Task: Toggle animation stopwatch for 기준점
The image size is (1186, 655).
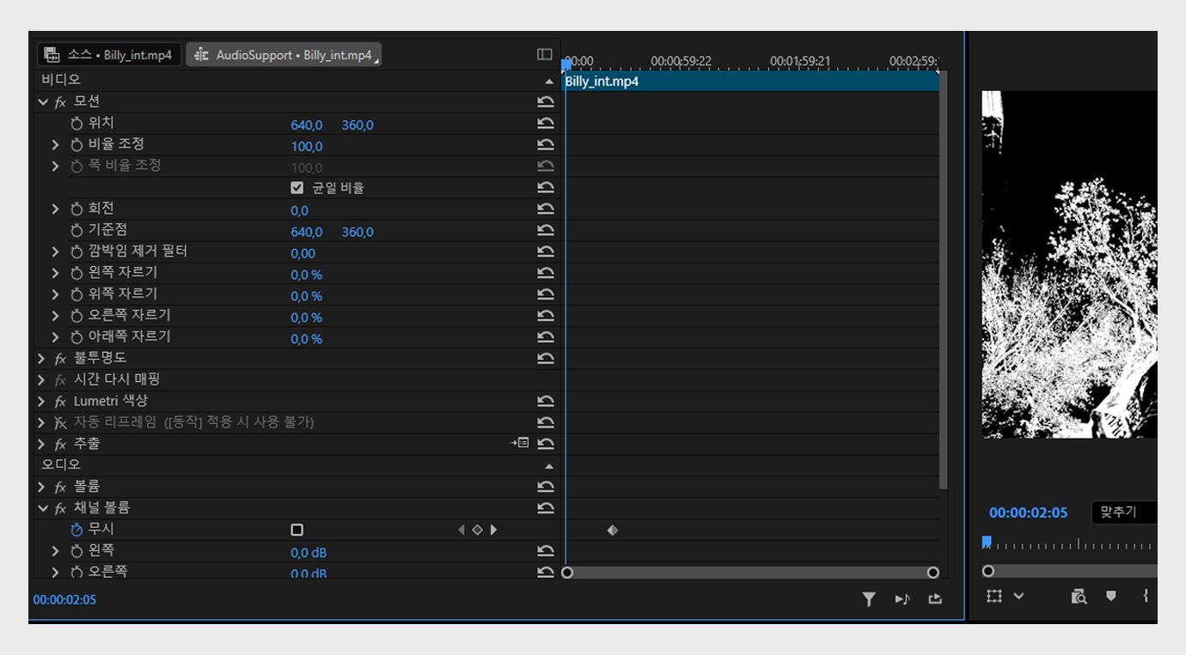Action: pos(77,231)
